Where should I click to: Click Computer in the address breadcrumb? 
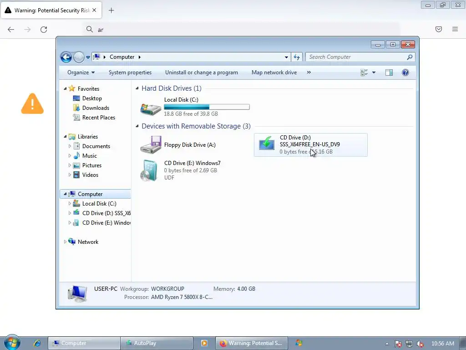[x=122, y=57]
